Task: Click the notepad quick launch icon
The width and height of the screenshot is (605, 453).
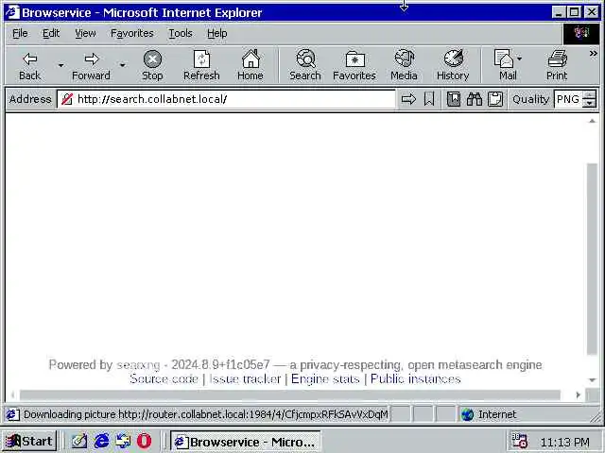Action: tap(79, 441)
